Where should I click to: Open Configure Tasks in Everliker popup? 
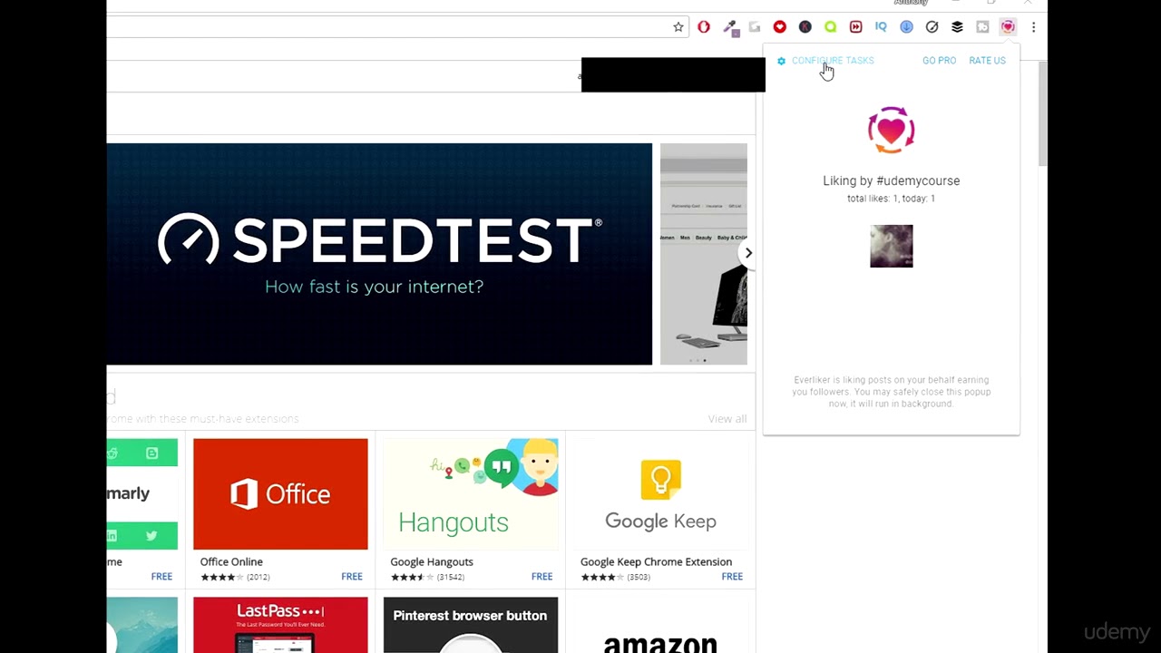(x=833, y=61)
